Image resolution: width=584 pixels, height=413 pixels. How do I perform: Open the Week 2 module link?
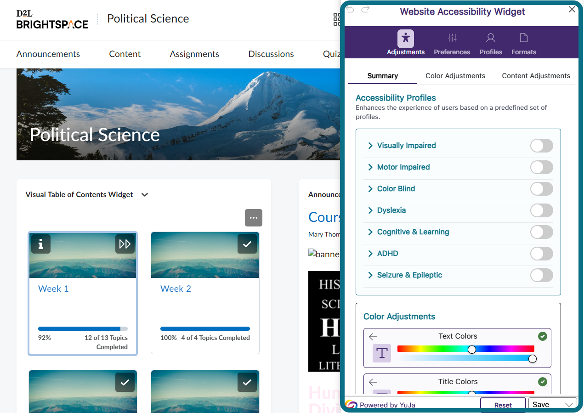(176, 289)
